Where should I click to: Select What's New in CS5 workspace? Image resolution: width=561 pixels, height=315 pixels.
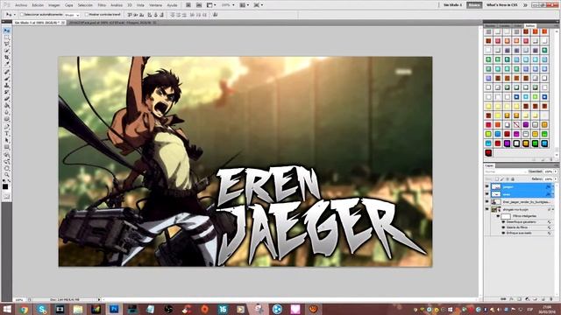501,5
